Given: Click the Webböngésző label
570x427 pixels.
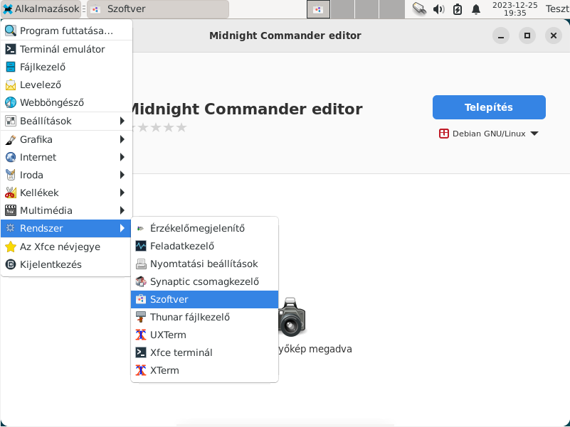Looking at the screenshot, I should point(52,103).
